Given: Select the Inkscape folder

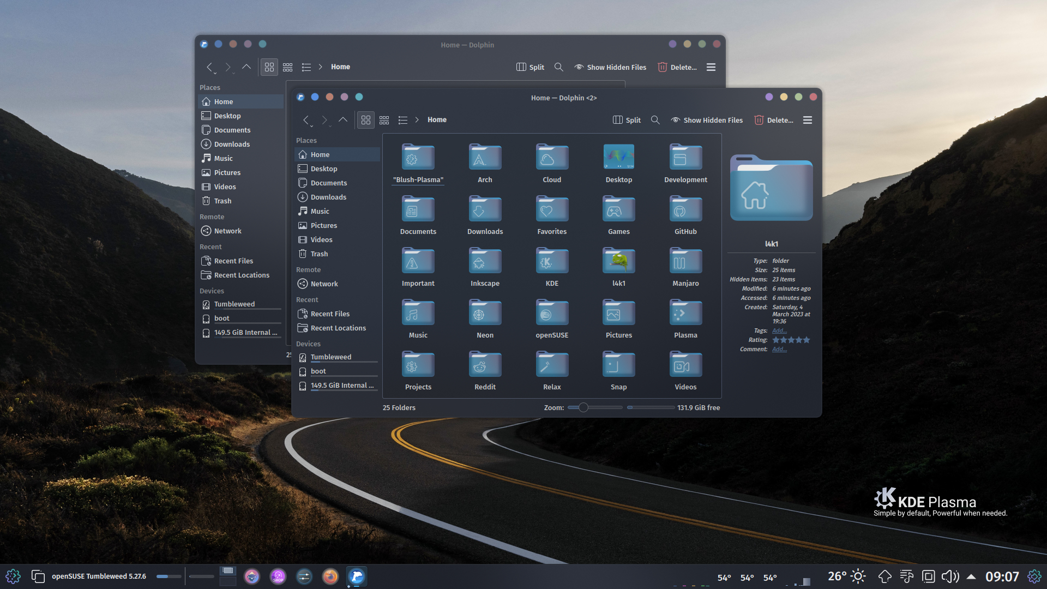Looking at the screenshot, I should [485, 267].
